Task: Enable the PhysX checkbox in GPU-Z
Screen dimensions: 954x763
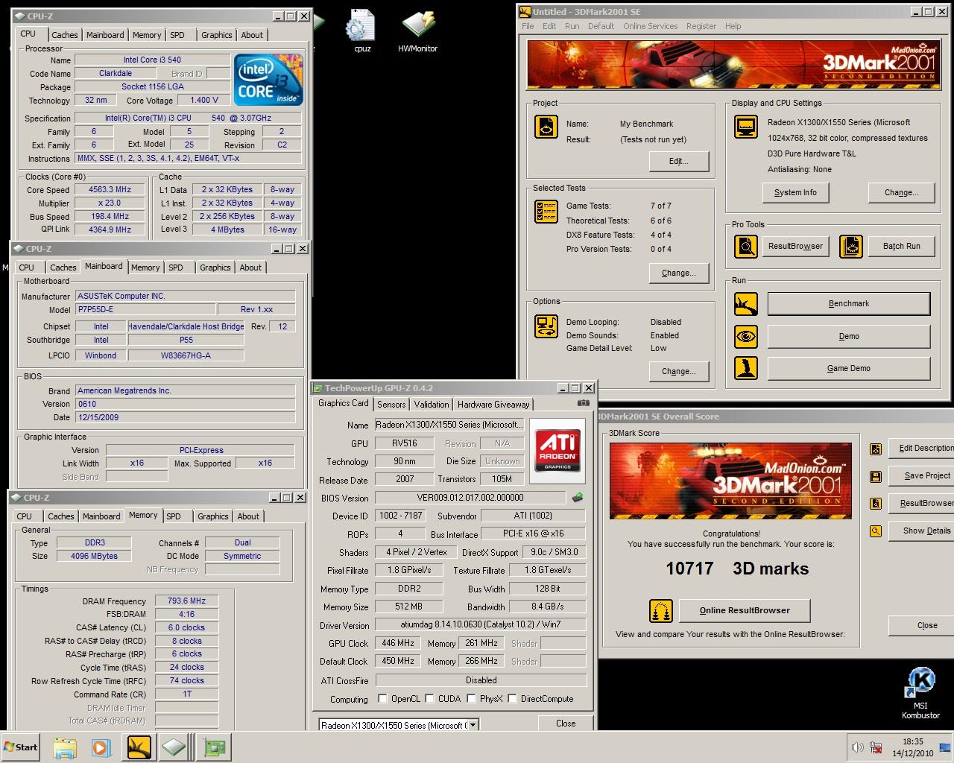Action: (471, 699)
